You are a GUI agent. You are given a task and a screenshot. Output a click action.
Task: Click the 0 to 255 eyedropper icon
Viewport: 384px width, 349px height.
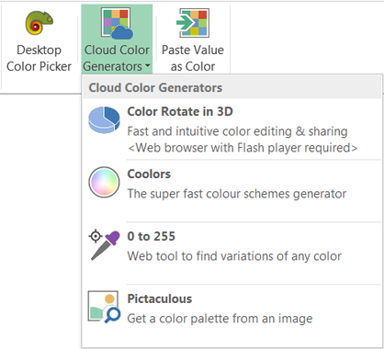[104, 245]
